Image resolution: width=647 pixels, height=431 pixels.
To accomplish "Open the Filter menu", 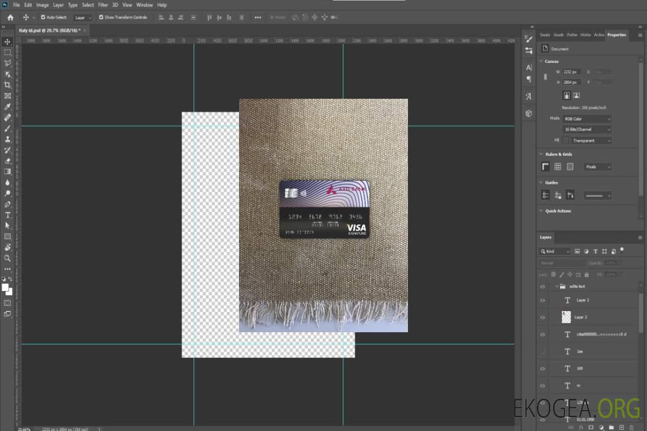I will [103, 5].
